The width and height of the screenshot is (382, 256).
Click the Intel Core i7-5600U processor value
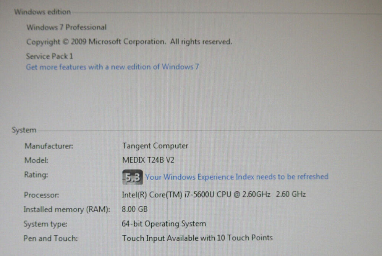[x=214, y=194]
